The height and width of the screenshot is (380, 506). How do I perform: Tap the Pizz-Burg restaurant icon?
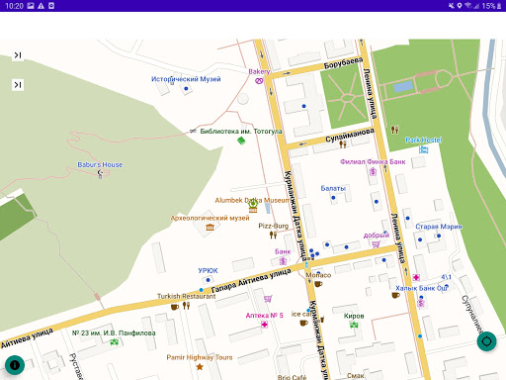(x=273, y=235)
